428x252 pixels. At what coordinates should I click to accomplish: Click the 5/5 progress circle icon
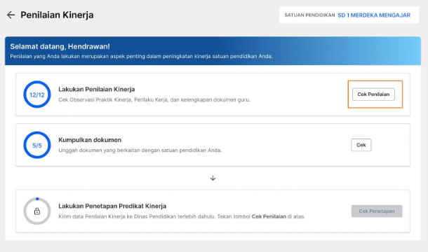(x=37, y=145)
